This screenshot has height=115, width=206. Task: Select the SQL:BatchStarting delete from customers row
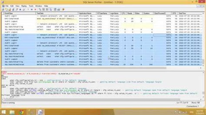pos(102,62)
